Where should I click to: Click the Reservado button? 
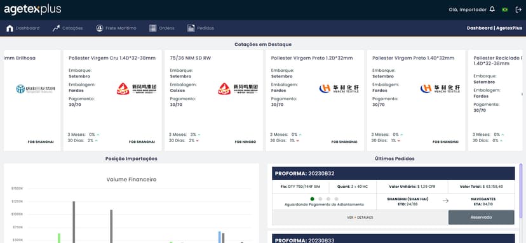coord(481,217)
